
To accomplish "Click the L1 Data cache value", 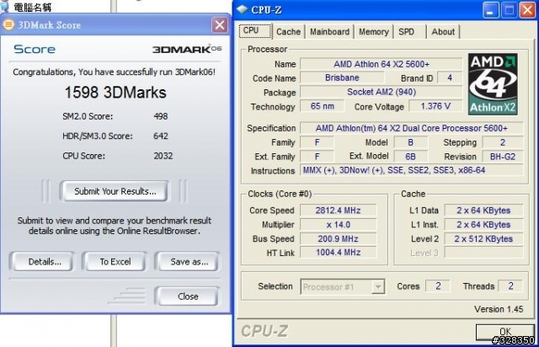I will click(x=483, y=211).
